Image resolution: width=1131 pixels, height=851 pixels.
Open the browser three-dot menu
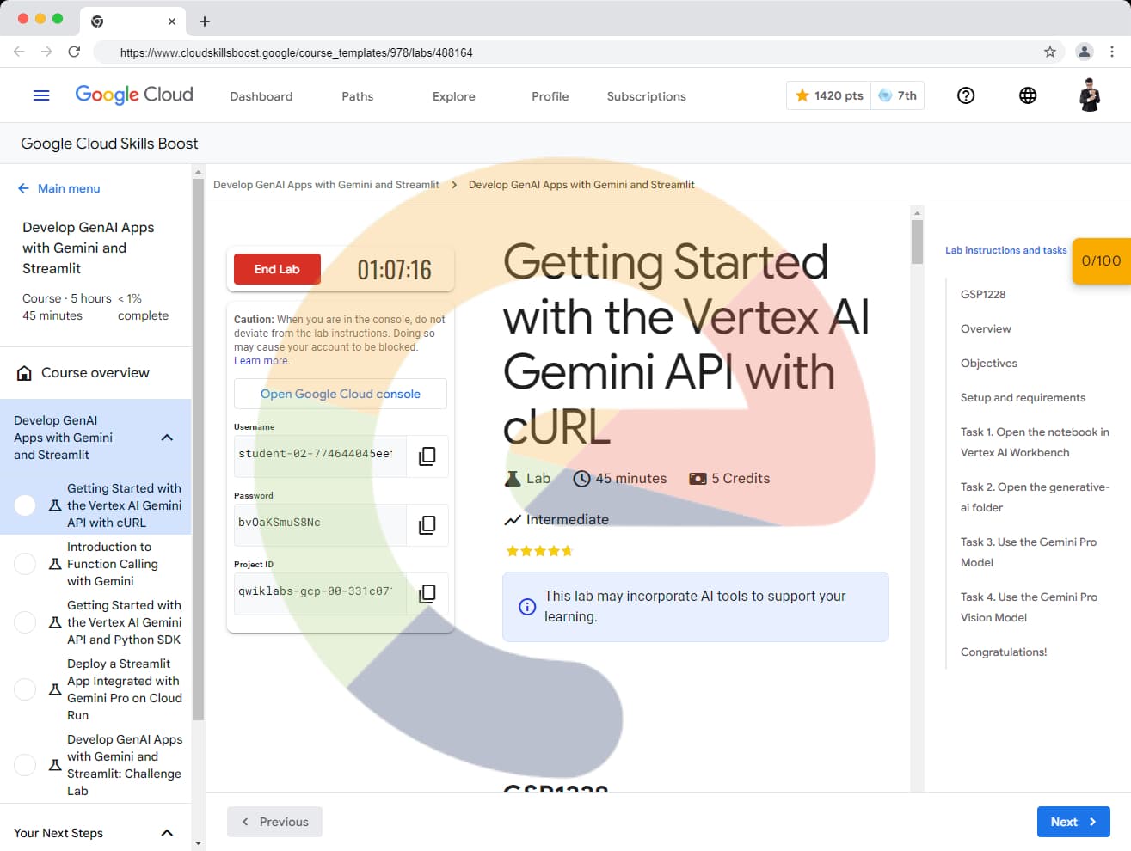[1112, 52]
